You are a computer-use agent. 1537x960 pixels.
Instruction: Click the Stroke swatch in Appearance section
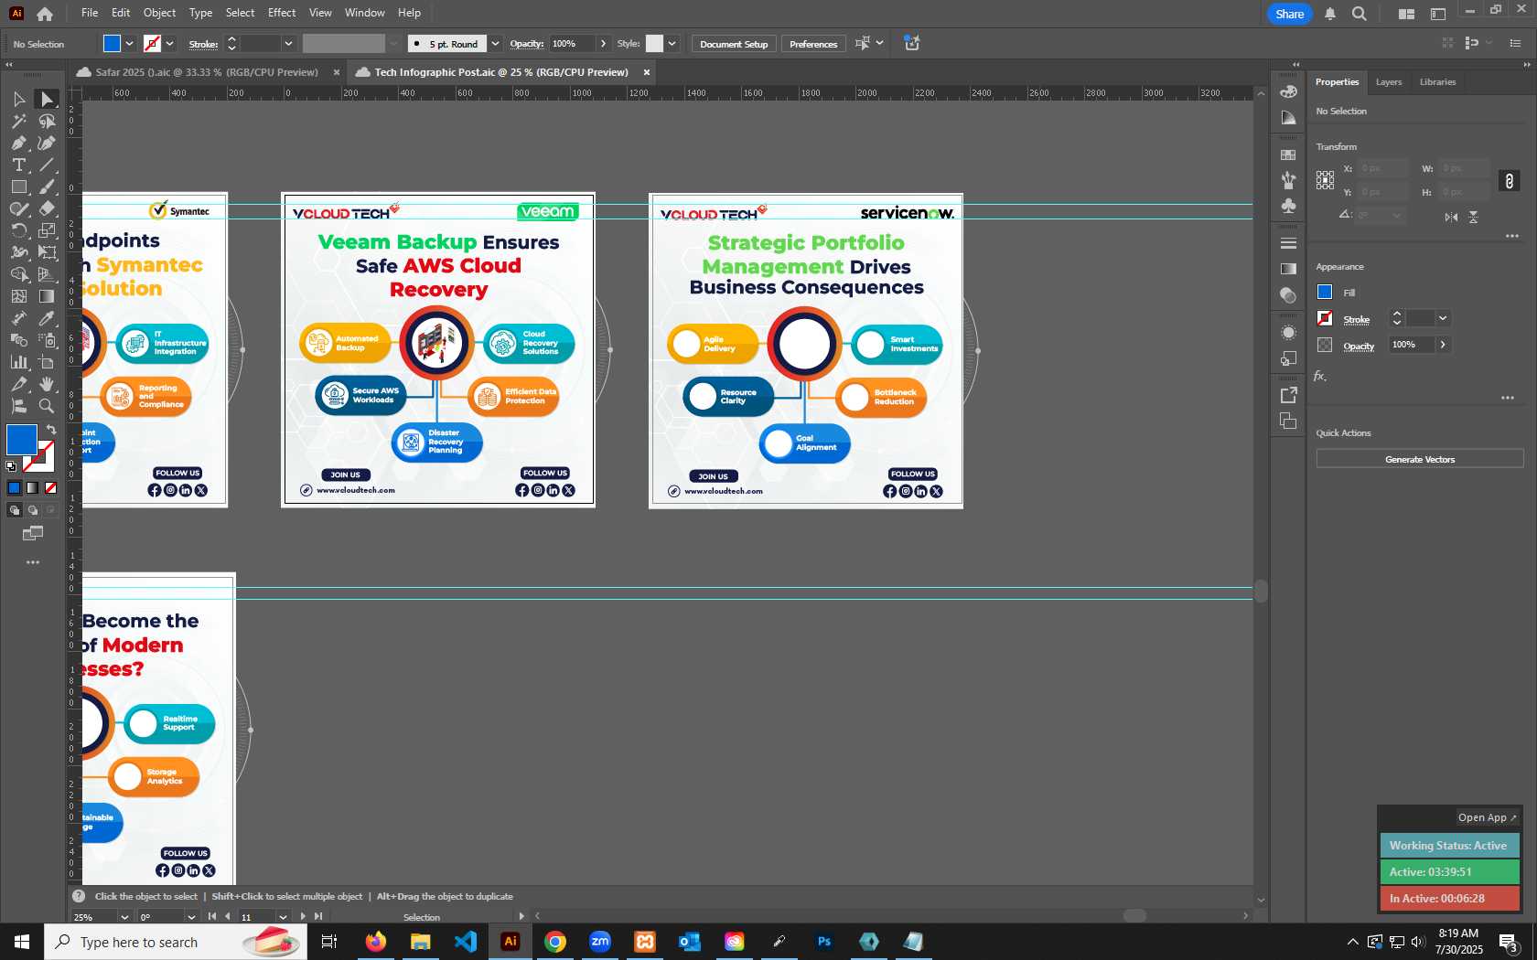[1325, 318]
